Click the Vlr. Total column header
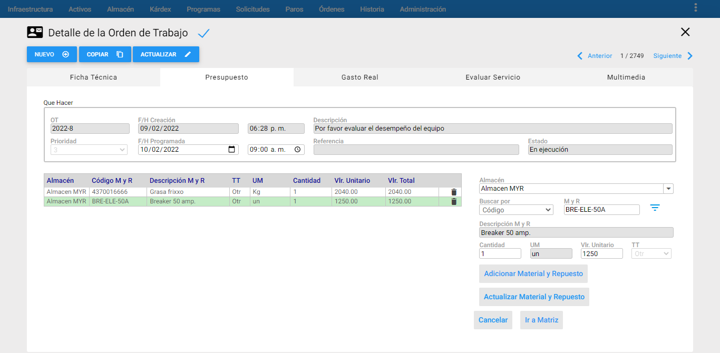The width and height of the screenshot is (720, 353). 401,181
